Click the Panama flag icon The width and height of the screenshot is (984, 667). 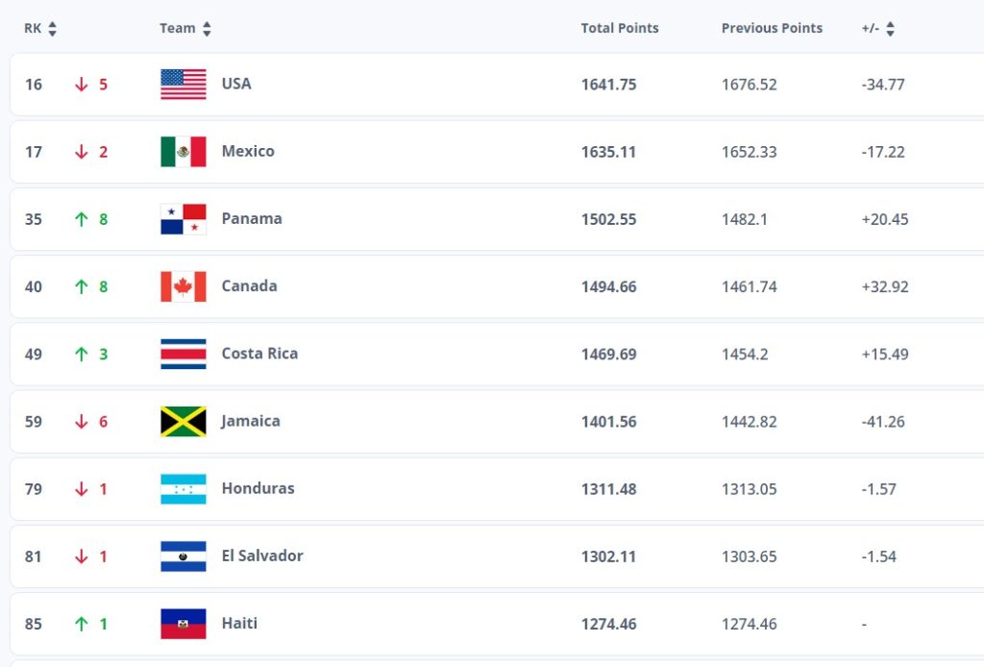click(x=184, y=219)
